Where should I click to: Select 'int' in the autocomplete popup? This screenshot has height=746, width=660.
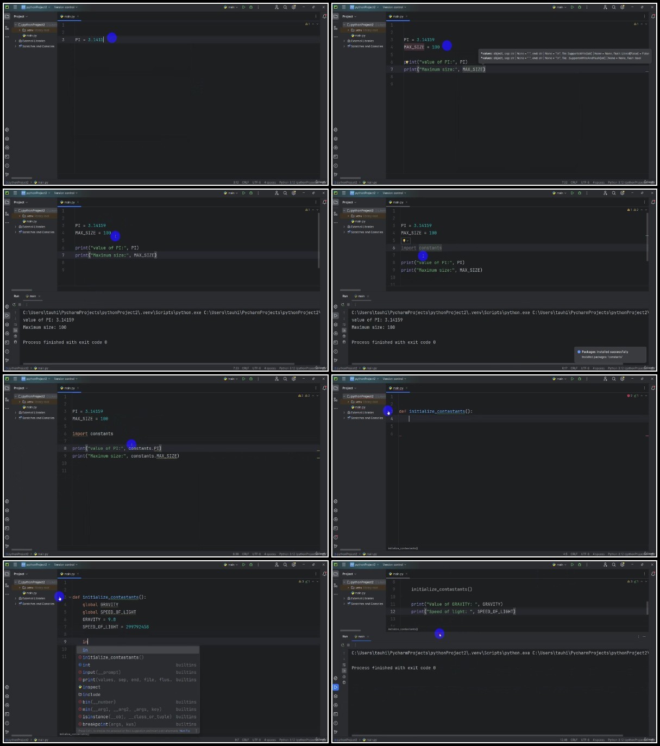137,665
